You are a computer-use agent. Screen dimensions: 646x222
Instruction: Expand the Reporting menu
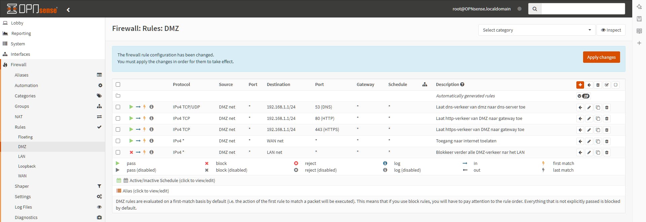pyautogui.click(x=52, y=33)
